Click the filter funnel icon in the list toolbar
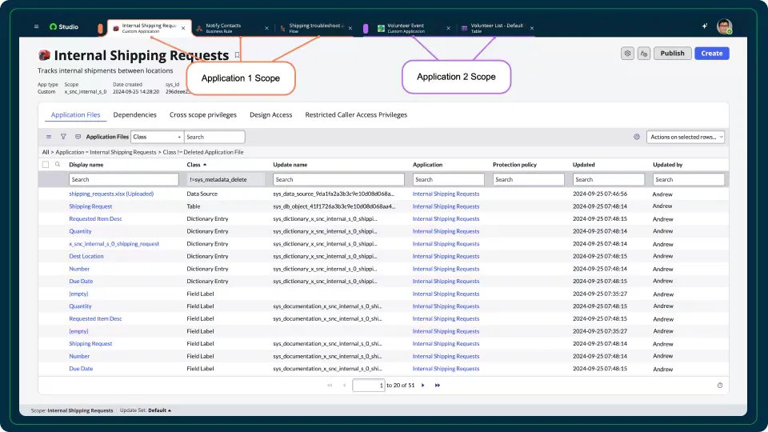Image resolution: width=768 pixels, height=432 pixels. pyautogui.click(x=63, y=137)
